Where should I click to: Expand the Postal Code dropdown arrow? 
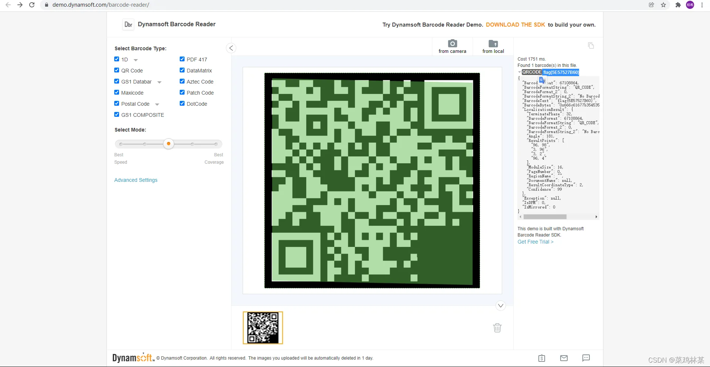tap(157, 104)
